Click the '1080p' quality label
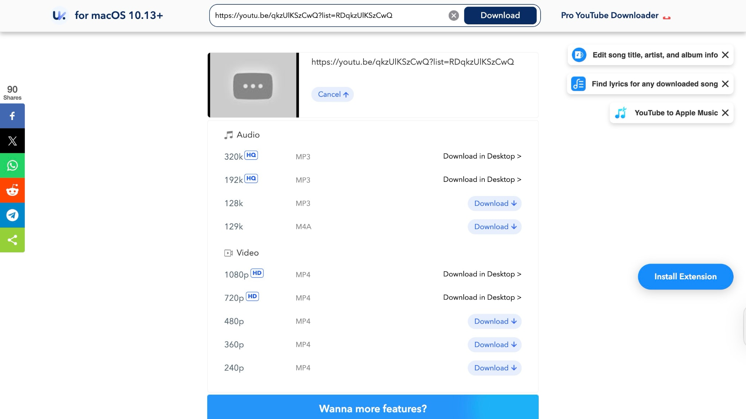The height and width of the screenshot is (419, 746). pyautogui.click(x=236, y=275)
